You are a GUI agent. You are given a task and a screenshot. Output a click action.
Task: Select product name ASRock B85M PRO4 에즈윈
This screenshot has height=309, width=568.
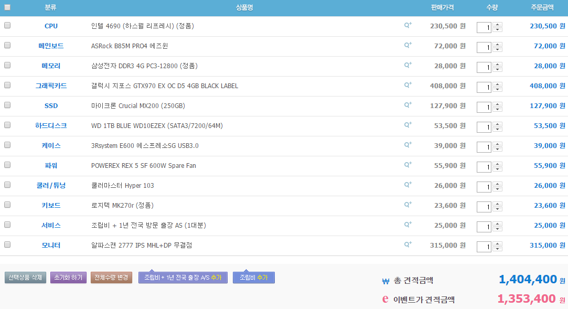[x=130, y=46]
